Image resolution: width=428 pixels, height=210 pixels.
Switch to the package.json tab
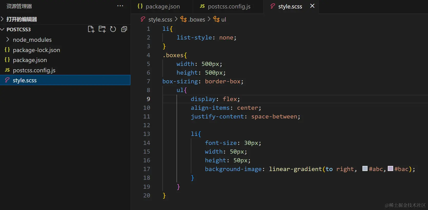click(162, 6)
